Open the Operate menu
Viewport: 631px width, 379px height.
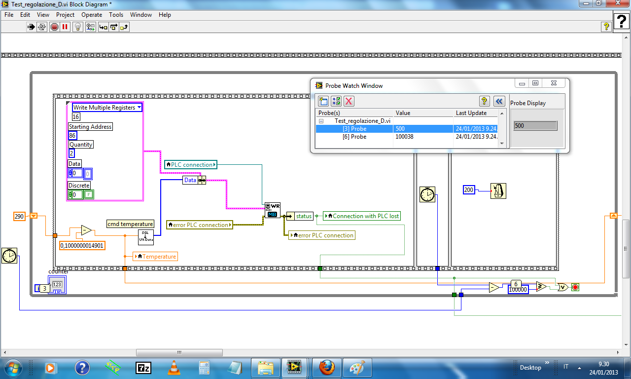92,15
